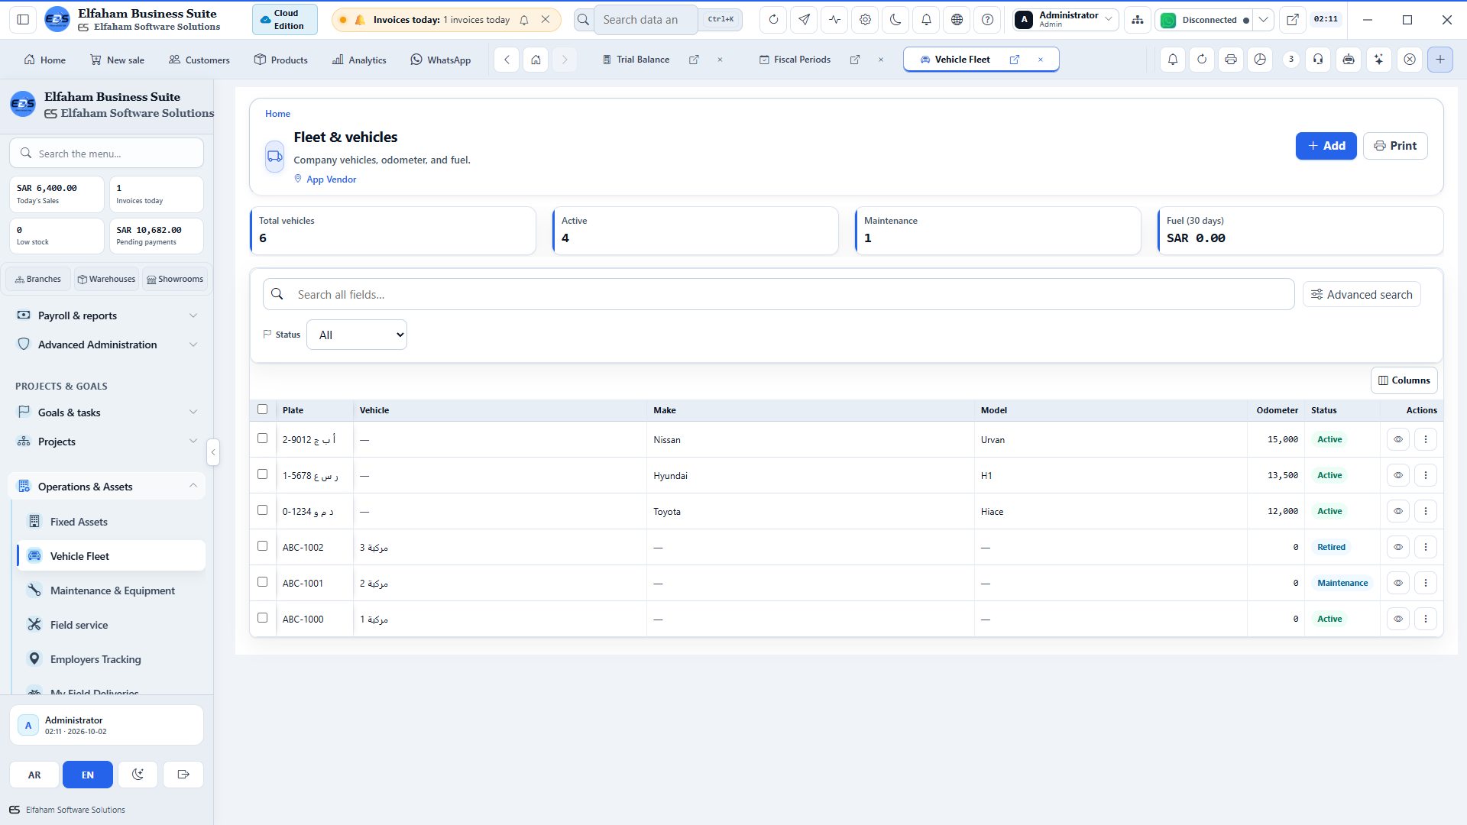Open Advanced search
The image size is (1467, 825).
tap(1362, 295)
